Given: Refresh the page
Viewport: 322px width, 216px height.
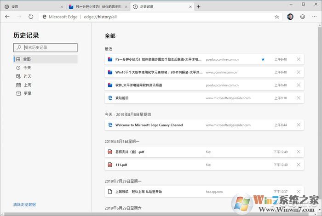Looking at the screenshot, I should pyautogui.click(x=31, y=17).
